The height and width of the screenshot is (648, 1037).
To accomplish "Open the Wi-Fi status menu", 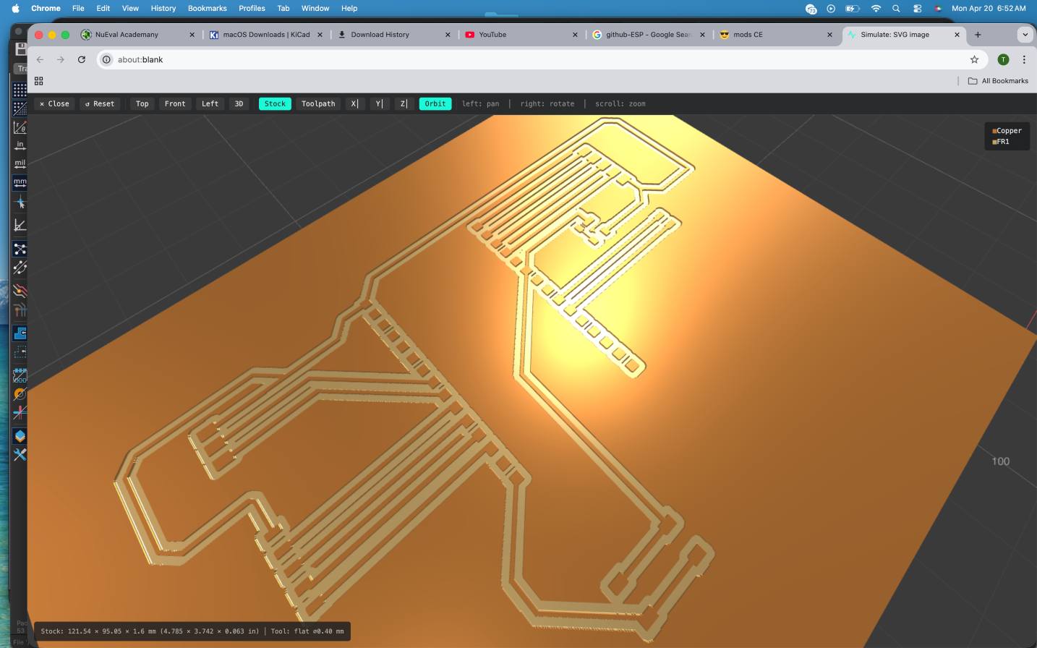I will coord(876,9).
